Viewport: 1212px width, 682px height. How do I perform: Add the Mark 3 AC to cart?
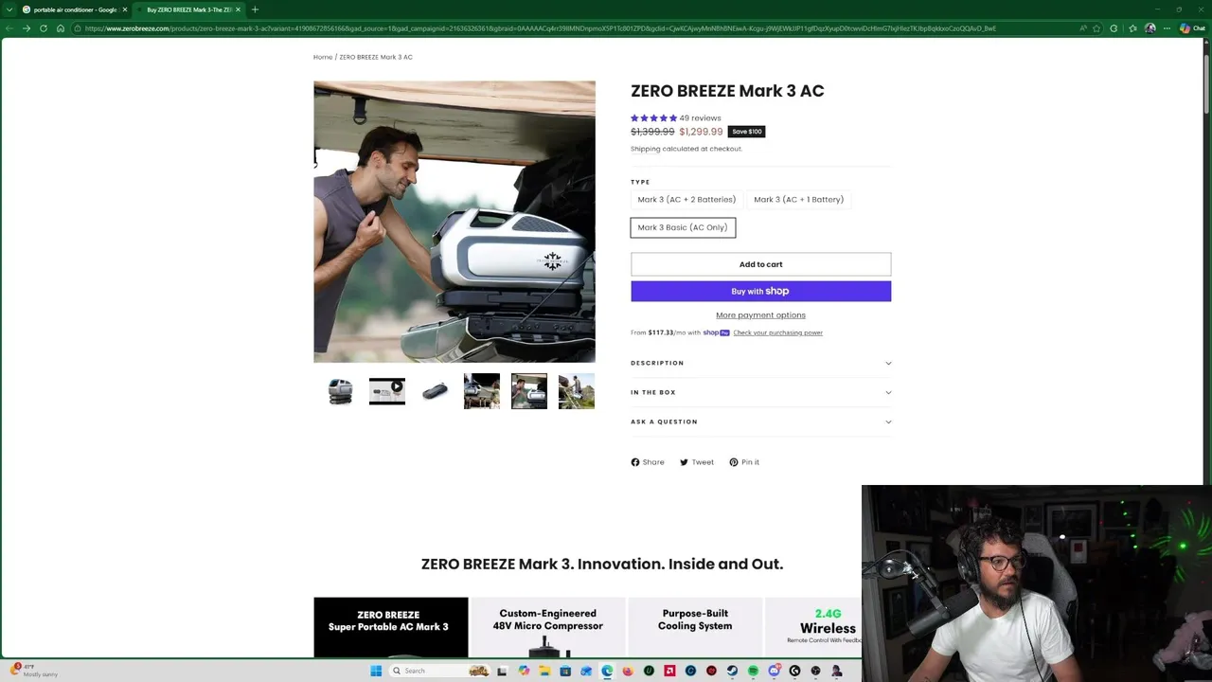click(760, 264)
